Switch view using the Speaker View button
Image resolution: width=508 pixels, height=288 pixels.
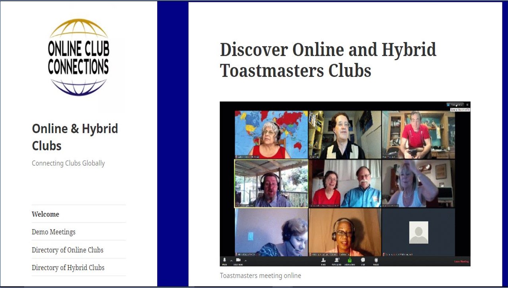coord(455,105)
